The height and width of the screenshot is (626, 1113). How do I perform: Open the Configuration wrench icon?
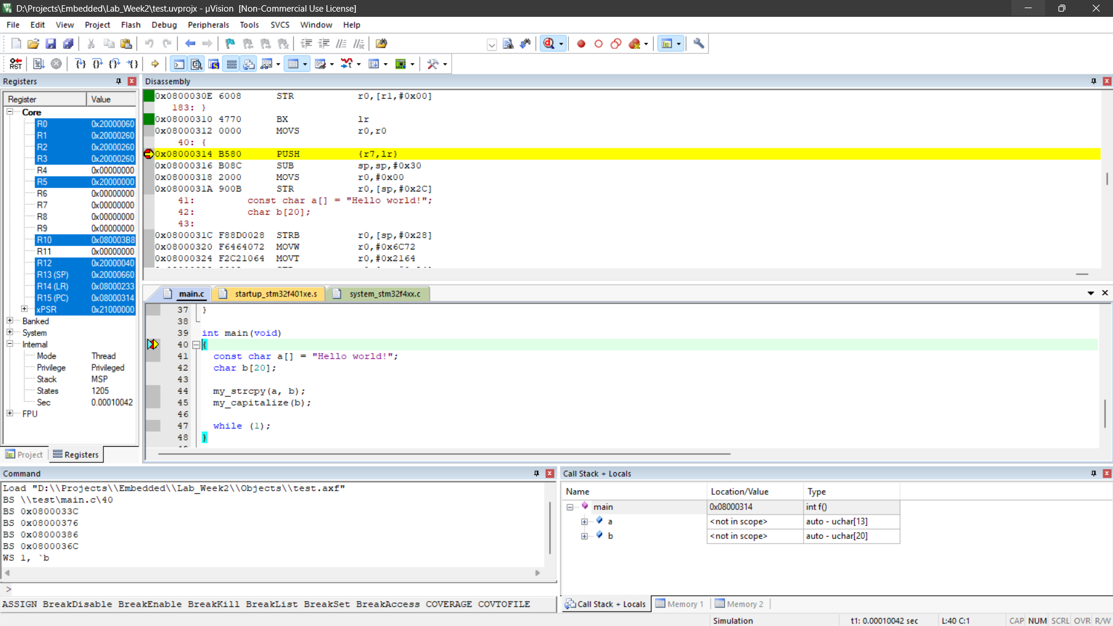(x=698, y=44)
